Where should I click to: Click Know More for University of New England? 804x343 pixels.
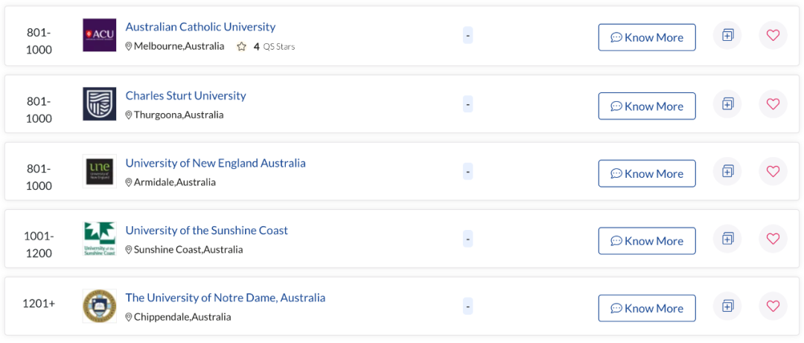coord(647,173)
